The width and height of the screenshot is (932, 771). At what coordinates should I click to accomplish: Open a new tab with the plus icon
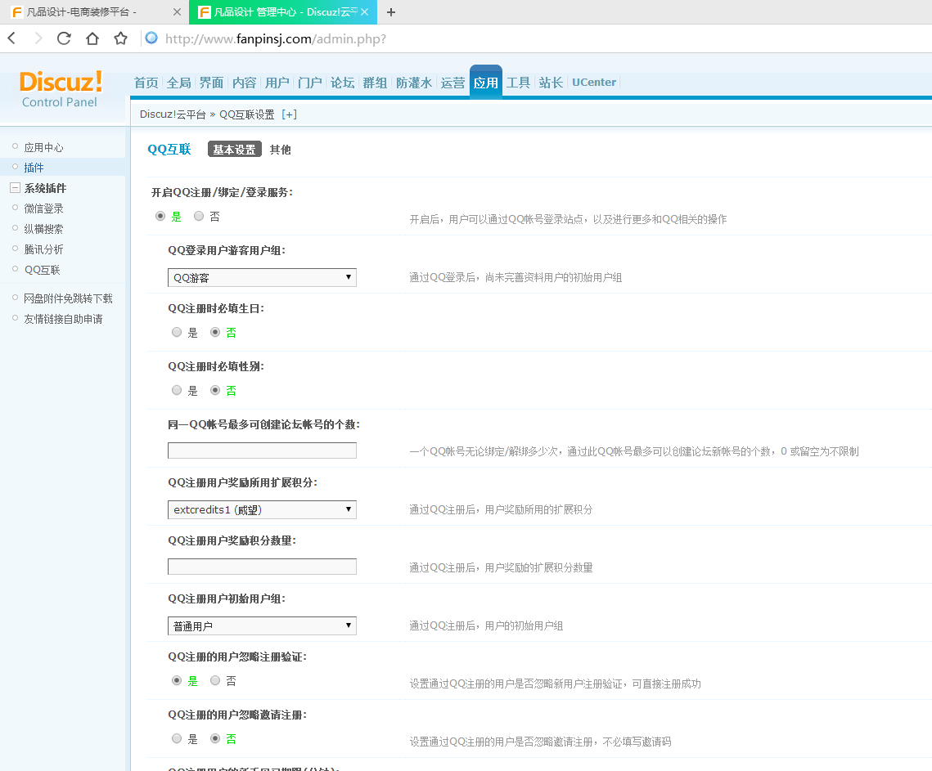[x=391, y=12]
